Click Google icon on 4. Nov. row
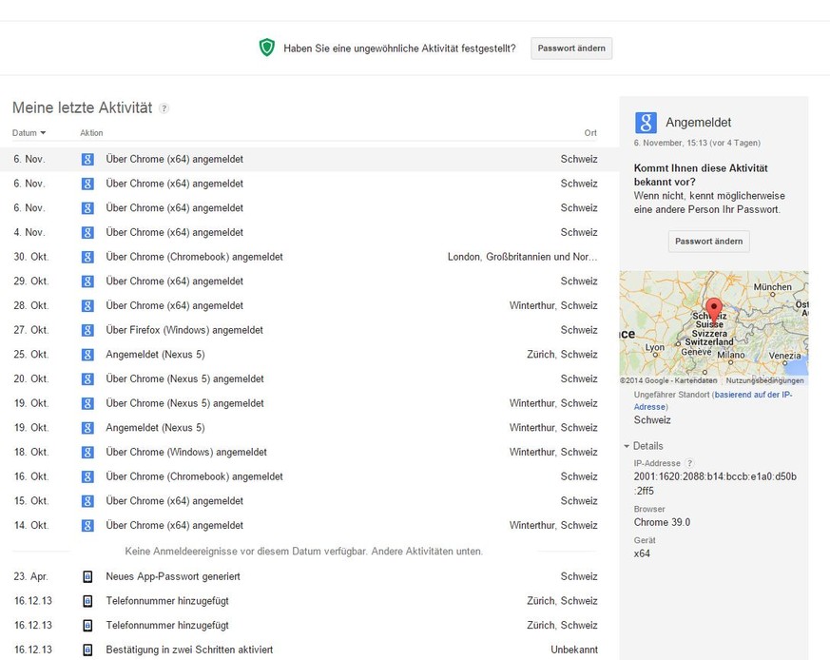 [x=87, y=233]
